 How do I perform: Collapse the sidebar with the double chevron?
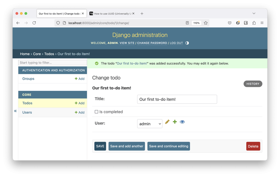[x=15, y=111]
